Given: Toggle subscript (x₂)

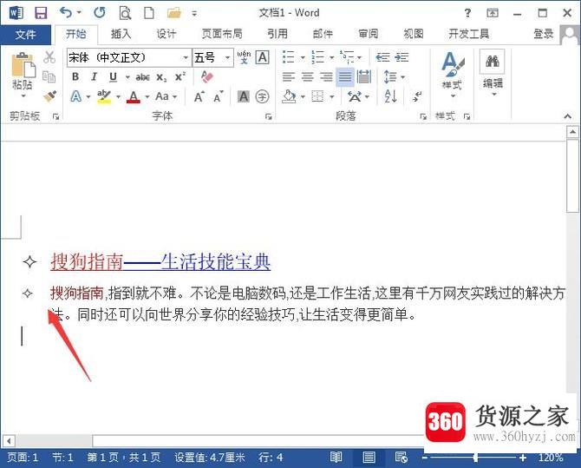Looking at the screenshot, I should coord(161,77).
